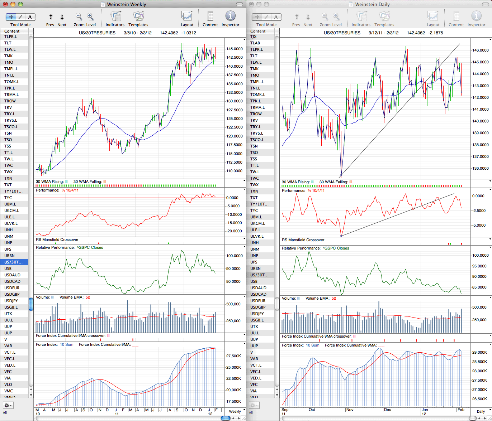492x421 pixels.
Task: Open the Templates menu in Weinstein Weekly
Action: pos(138,16)
